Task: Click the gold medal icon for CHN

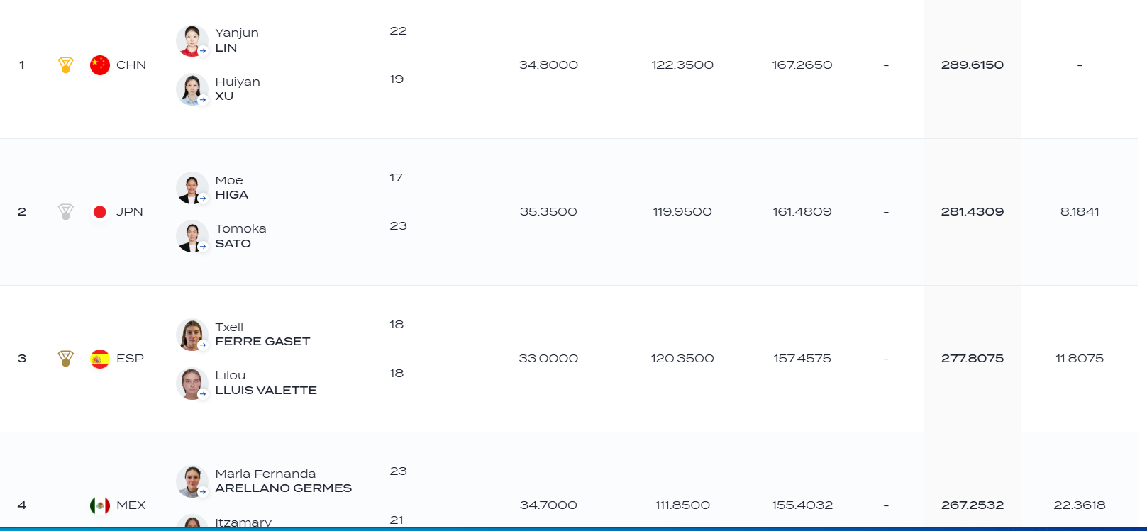Action: [x=65, y=65]
